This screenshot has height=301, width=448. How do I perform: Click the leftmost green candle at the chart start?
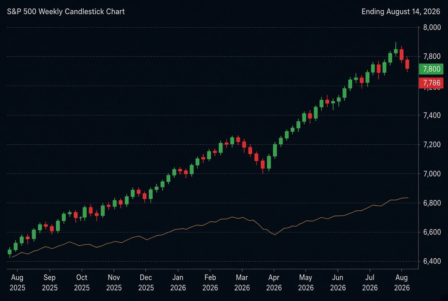pyautogui.click(x=10, y=252)
